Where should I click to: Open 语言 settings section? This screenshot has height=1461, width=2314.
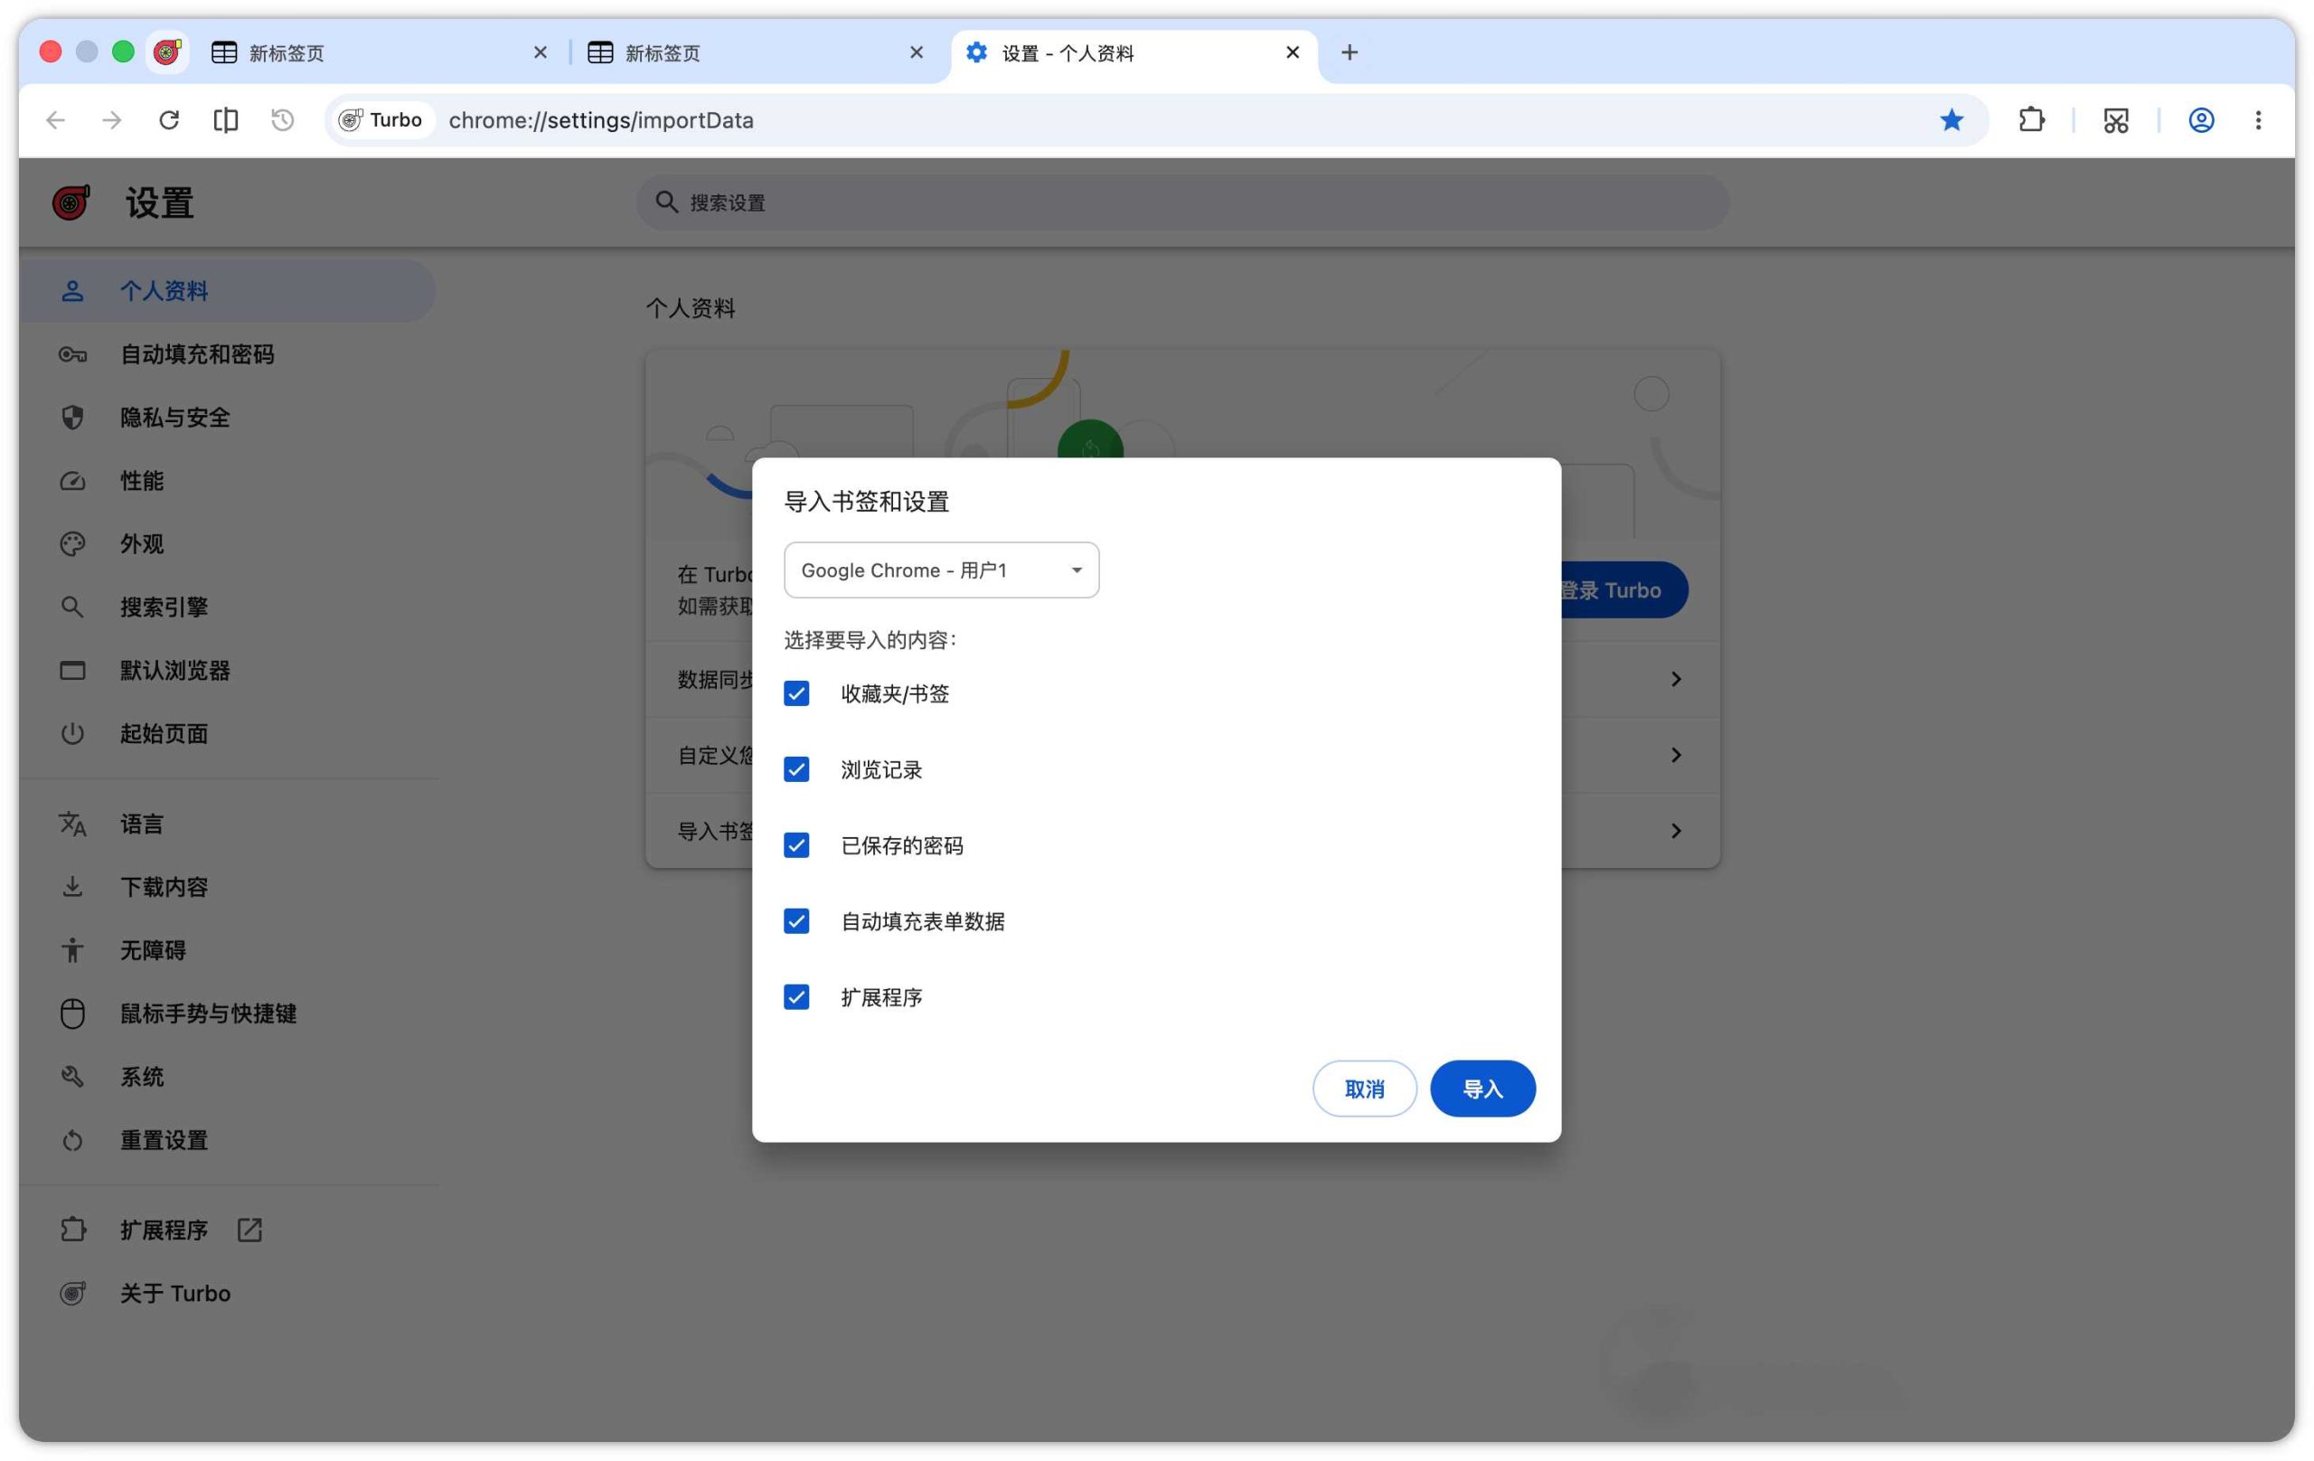(x=227, y=824)
